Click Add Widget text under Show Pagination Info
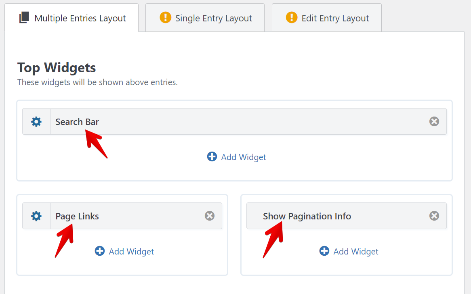 [x=356, y=252]
